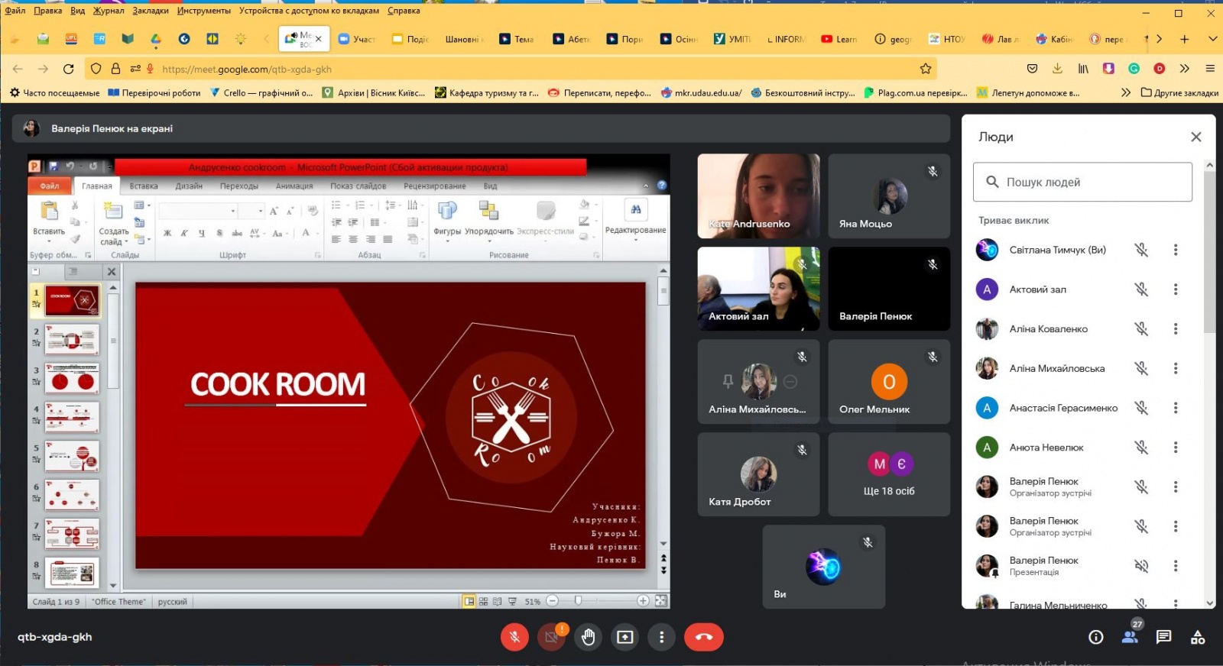
Task: Go back in Firefox navigation
Action: tap(18, 69)
